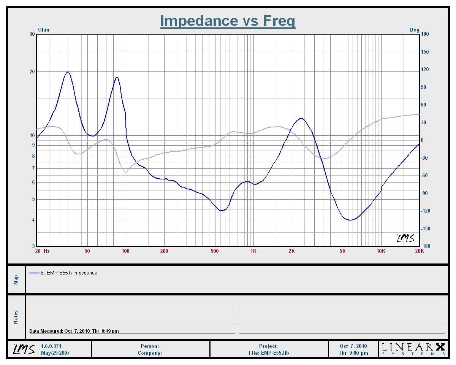This screenshot has height=365, width=456.
Task: Click the version number 4.6.0.371
Action: pos(51,346)
